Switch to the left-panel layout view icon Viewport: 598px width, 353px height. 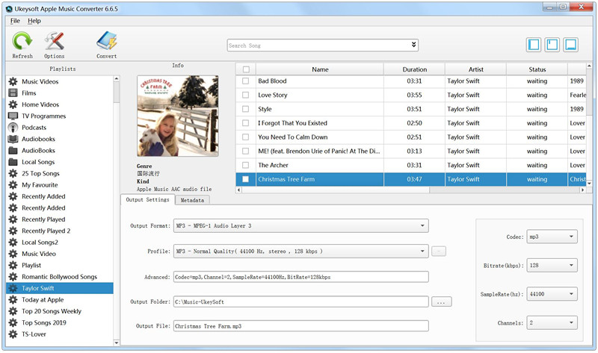click(534, 45)
